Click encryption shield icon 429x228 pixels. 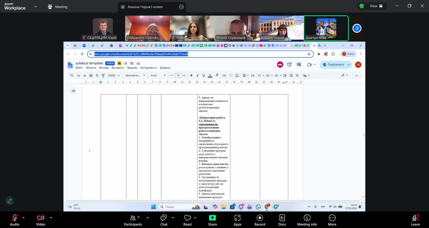[x=361, y=6]
